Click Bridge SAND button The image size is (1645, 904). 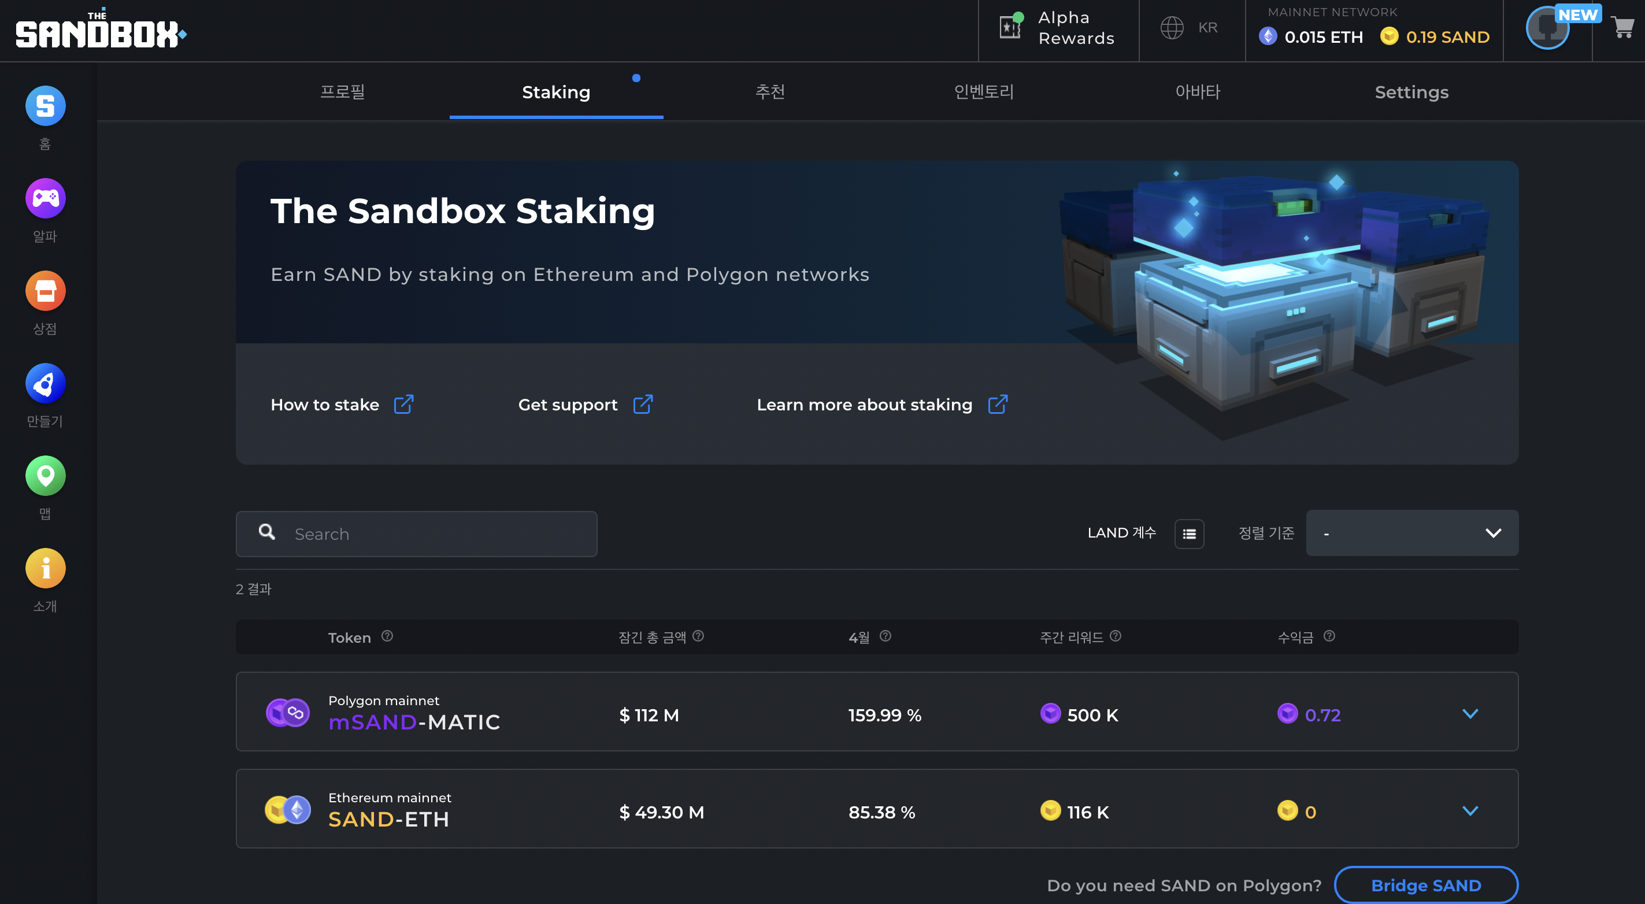pos(1426,885)
